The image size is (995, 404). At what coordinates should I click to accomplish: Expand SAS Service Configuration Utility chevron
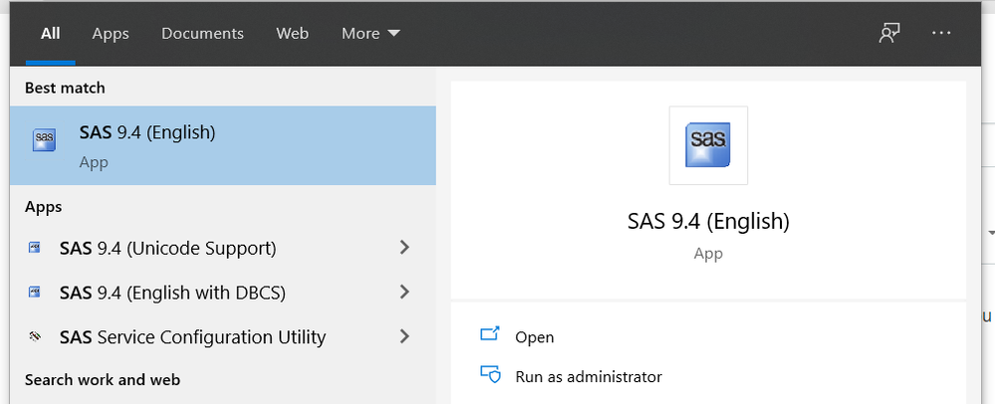(404, 337)
